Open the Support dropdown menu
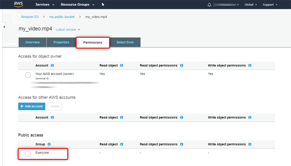The width and height of the screenshot is (291, 166). coord(270,5)
